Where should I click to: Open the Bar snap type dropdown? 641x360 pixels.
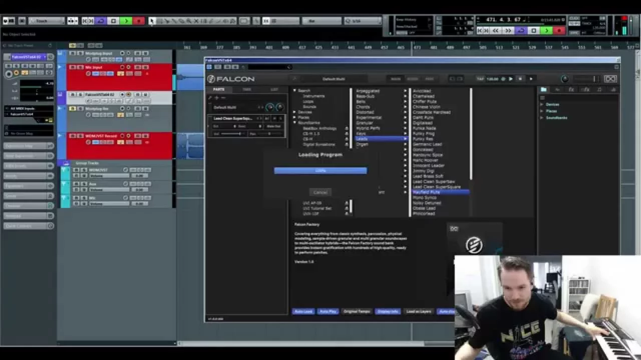(x=321, y=21)
